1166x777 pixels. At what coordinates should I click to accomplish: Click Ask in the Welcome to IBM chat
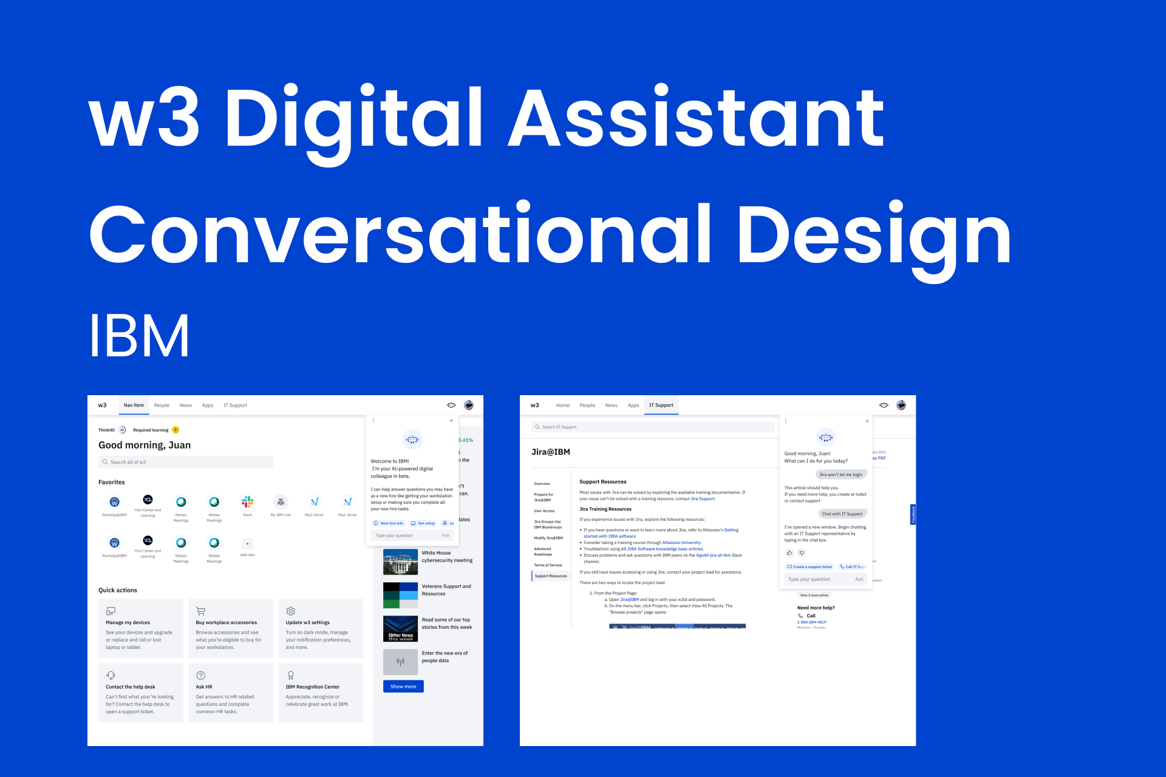tap(446, 535)
